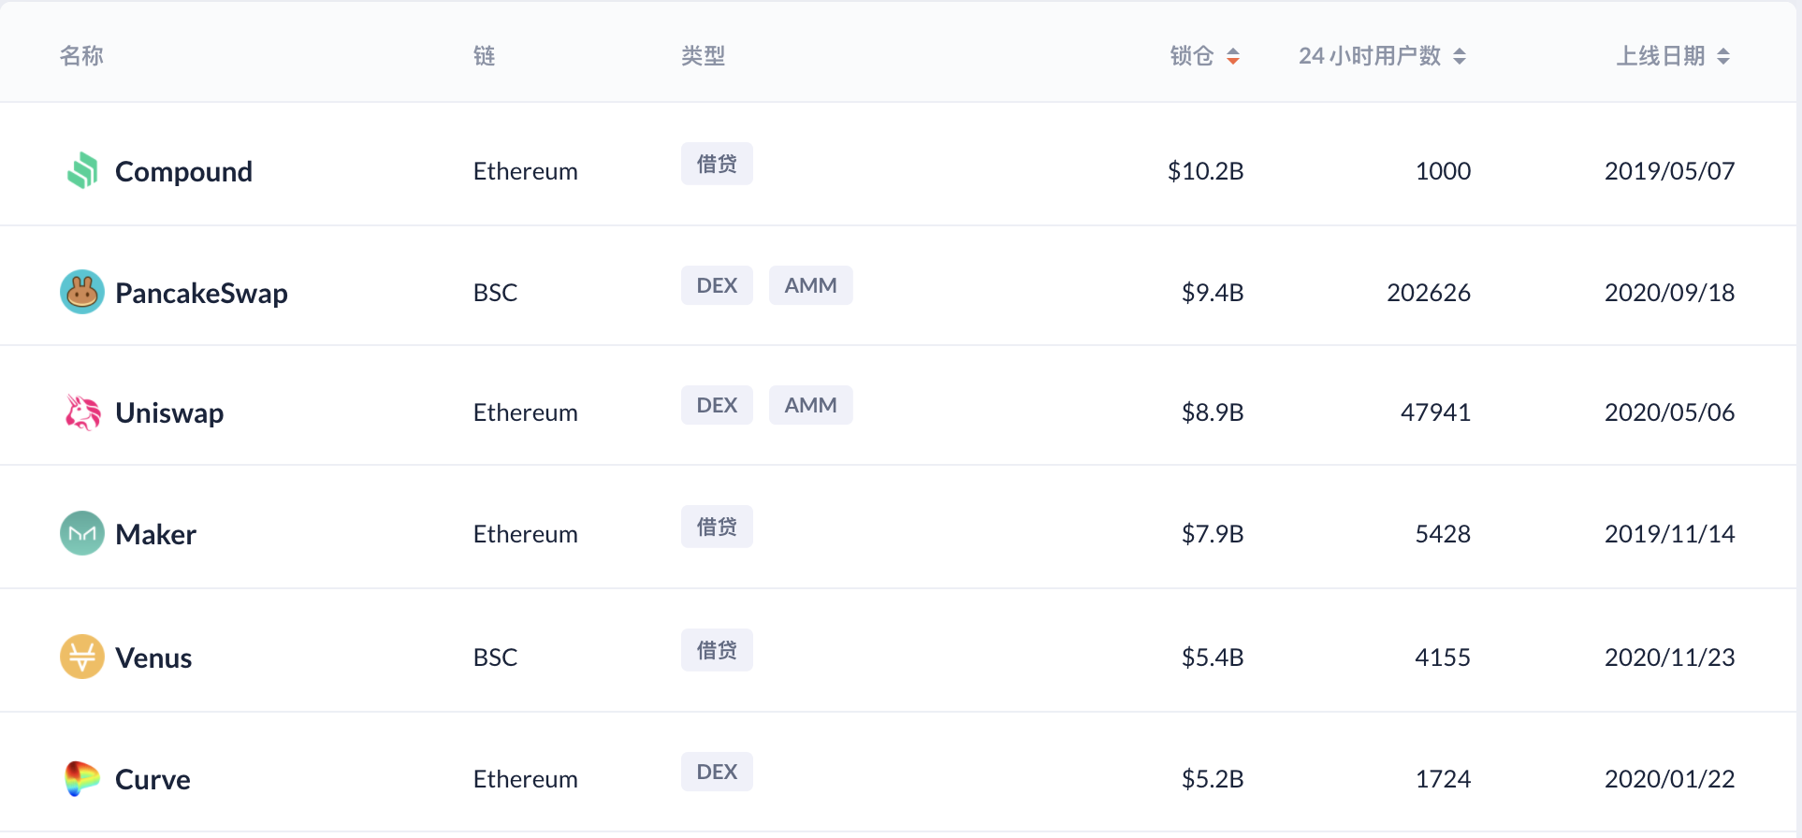This screenshot has width=1802, height=838.
Task: Sort by 上线日期 using its sort arrows
Action: click(x=1723, y=56)
